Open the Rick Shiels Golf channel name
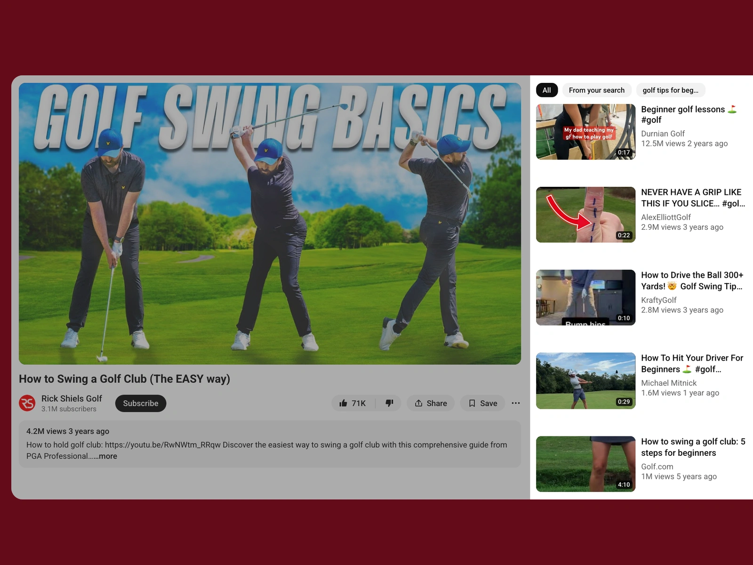The image size is (753, 565). 72,398
